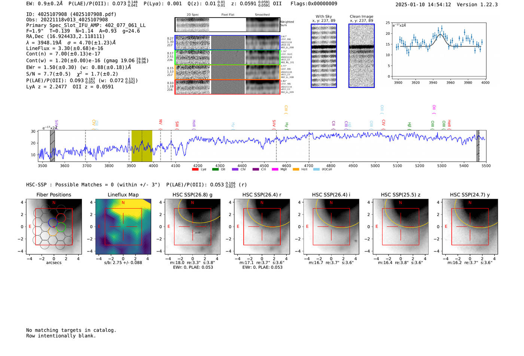Click the timestamp '2025-01-10 14:54:12'

tap(423, 4)
